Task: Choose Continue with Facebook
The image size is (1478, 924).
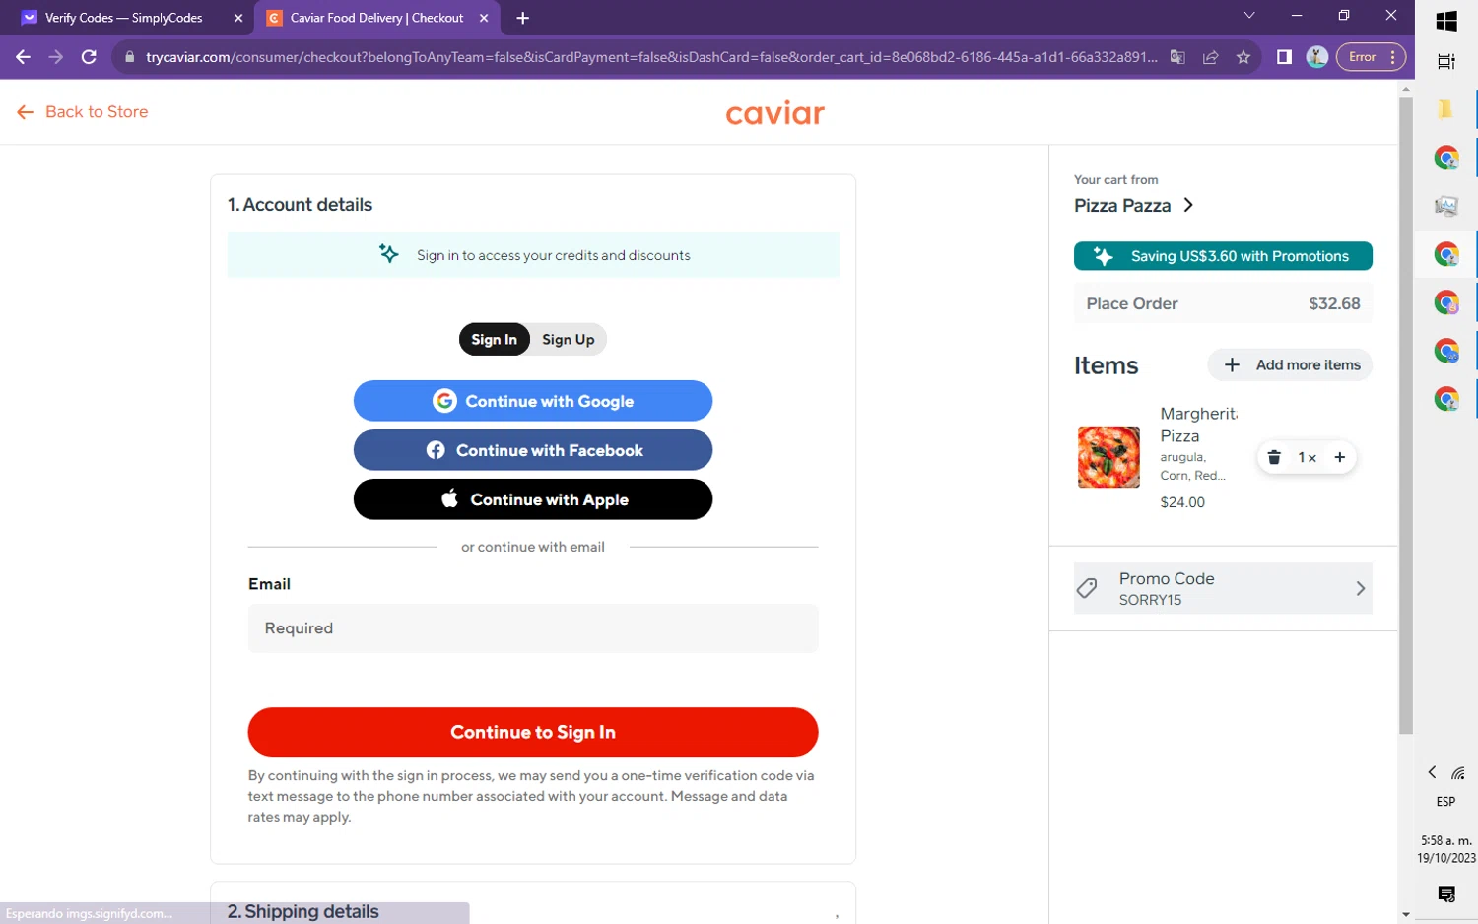Action: 533,450
